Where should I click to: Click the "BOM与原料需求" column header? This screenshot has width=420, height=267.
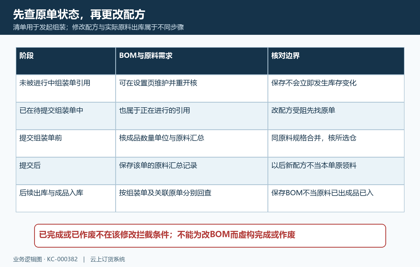pos(192,61)
